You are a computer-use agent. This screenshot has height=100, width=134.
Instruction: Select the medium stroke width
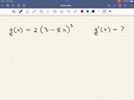coord(104,11)
